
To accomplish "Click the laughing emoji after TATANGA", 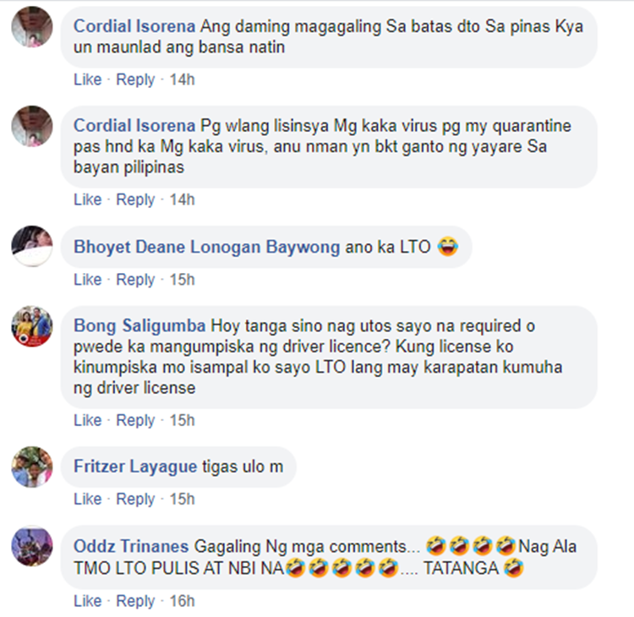I will pos(514,568).
